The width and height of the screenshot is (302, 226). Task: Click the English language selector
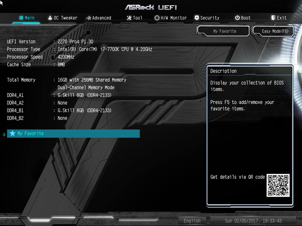[192, 221]
